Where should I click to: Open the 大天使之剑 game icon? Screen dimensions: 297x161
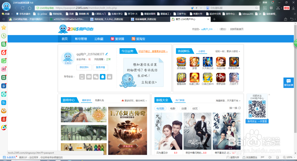208,62
